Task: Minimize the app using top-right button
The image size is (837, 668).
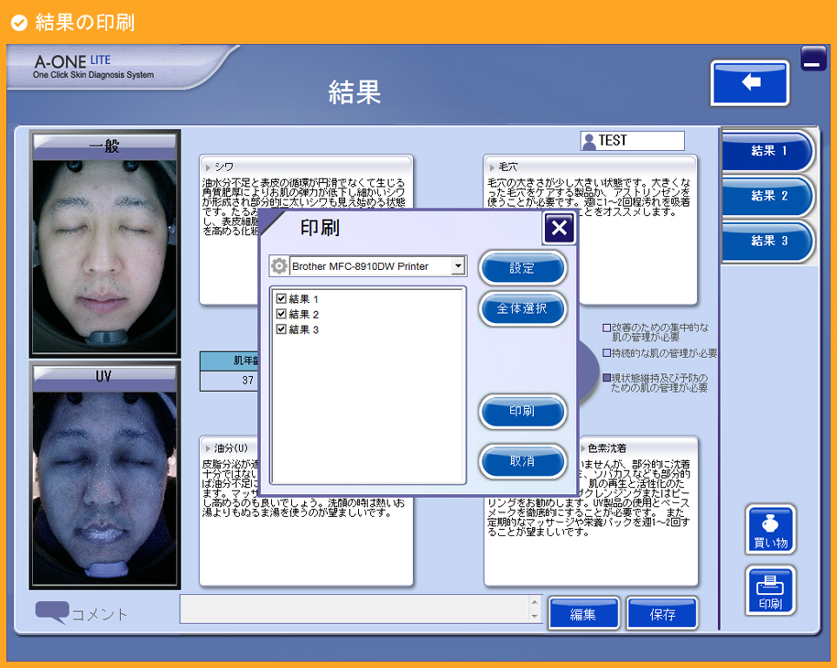Action: tap(813, 59)
